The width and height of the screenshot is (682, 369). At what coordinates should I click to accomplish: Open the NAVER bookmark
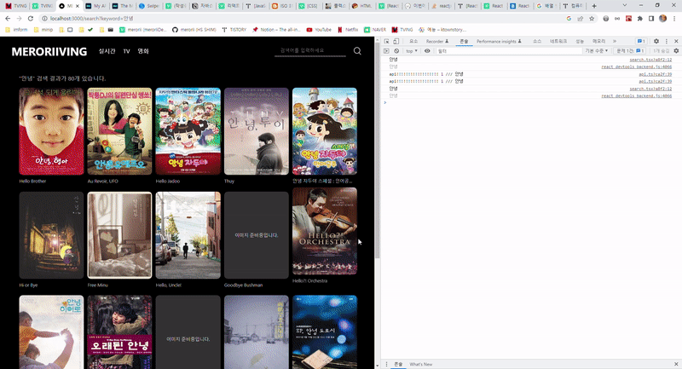click(375, 30)
